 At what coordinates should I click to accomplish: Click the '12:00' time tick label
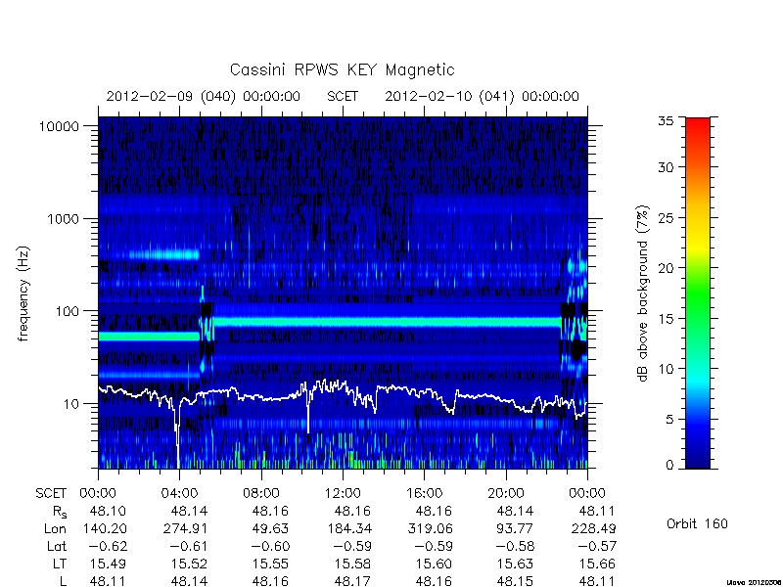343,494
